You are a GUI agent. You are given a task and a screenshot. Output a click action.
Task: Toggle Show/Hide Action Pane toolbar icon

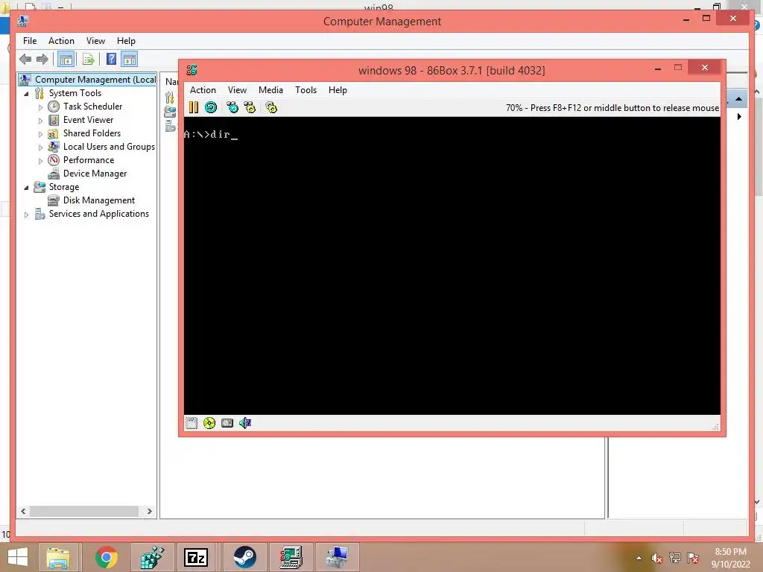[130, 60]
